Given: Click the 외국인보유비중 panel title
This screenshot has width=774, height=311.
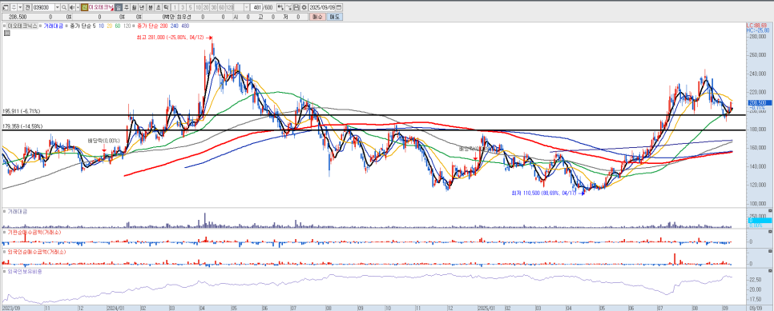Looking at the screenshot, I should [x=25, y=271].
